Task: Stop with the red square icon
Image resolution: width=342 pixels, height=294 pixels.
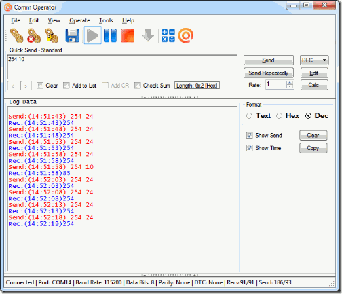Action: [128, 35]
